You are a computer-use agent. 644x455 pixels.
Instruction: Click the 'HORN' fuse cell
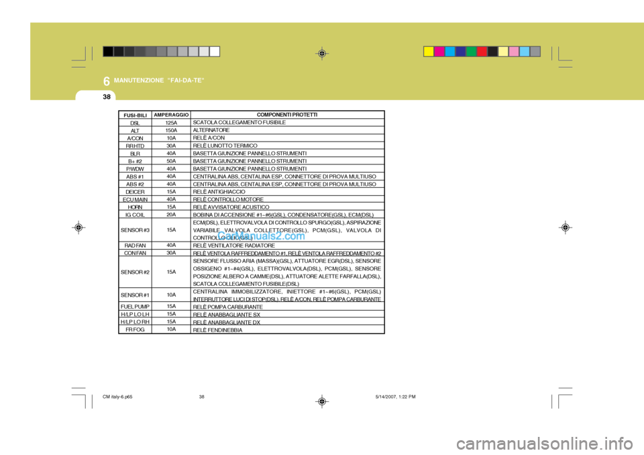click(x=135, y=207)
